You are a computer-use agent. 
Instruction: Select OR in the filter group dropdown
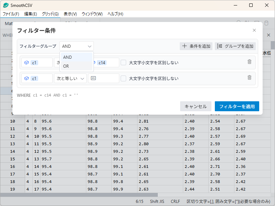point(77,66)
